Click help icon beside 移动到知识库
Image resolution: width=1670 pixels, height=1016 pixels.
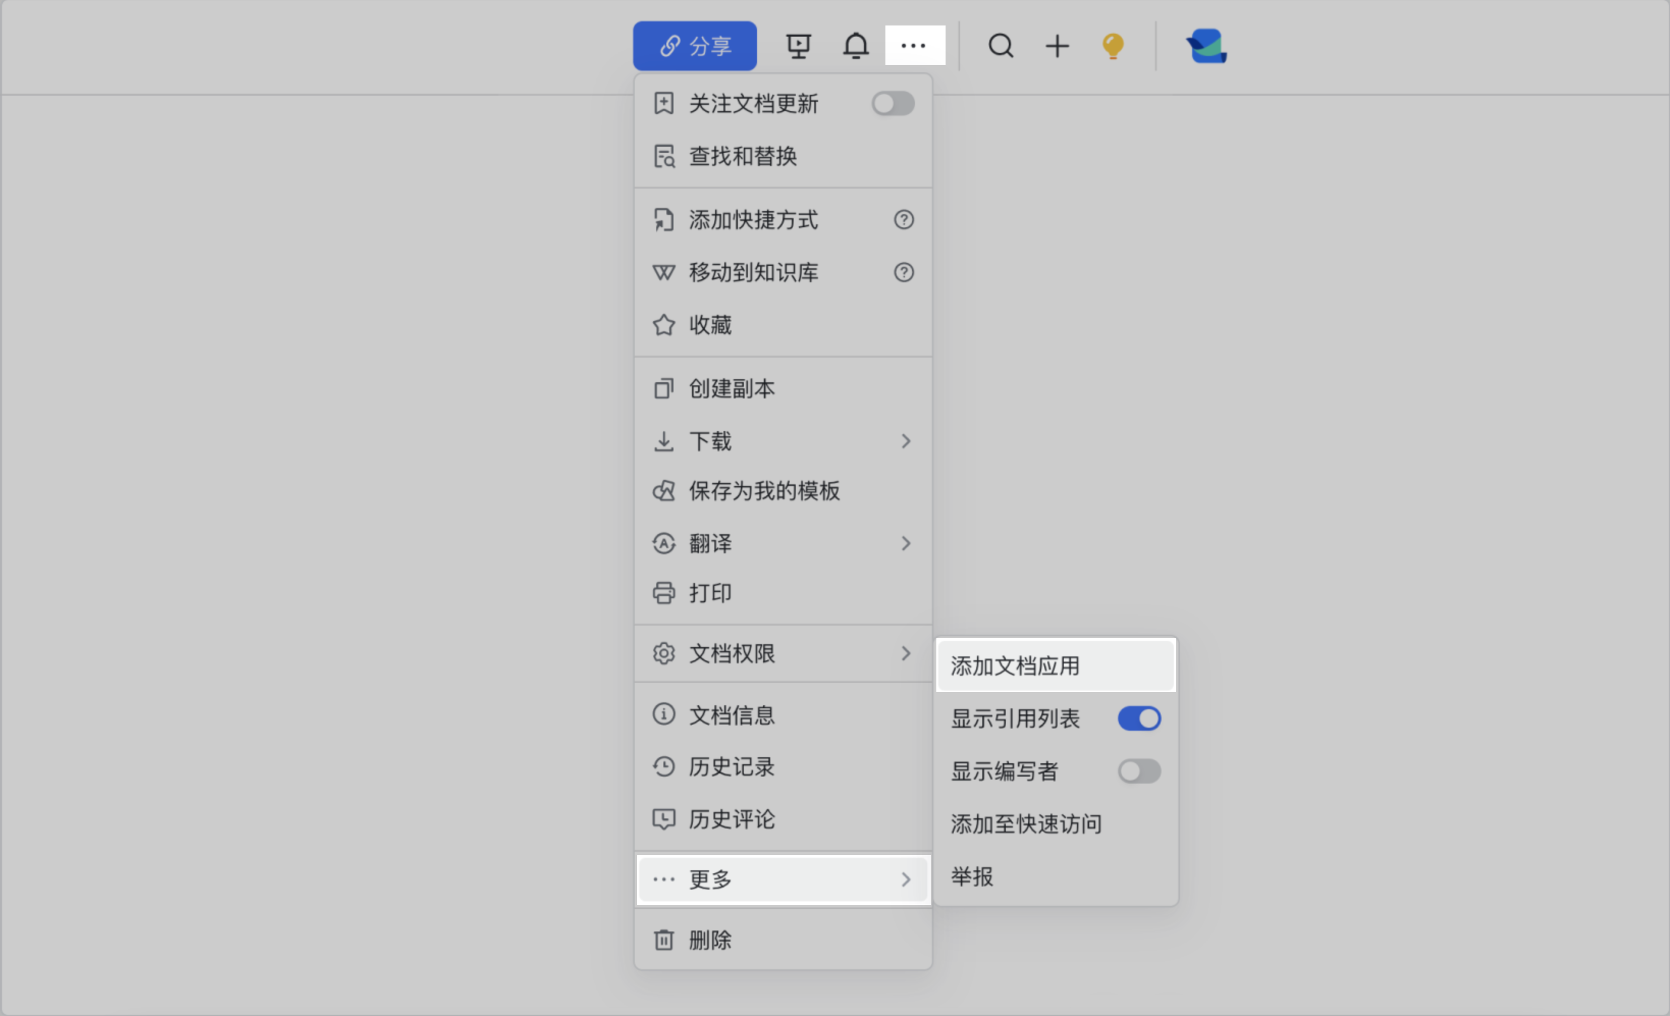coord(903,273)
